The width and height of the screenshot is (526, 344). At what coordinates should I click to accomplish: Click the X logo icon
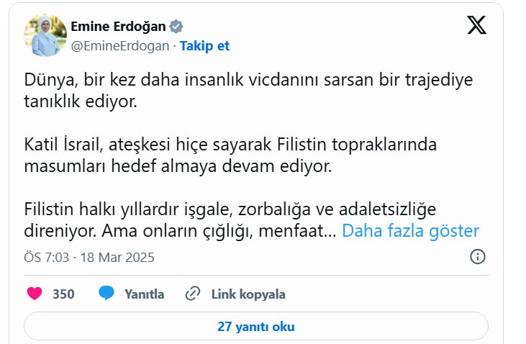(476, 27)
